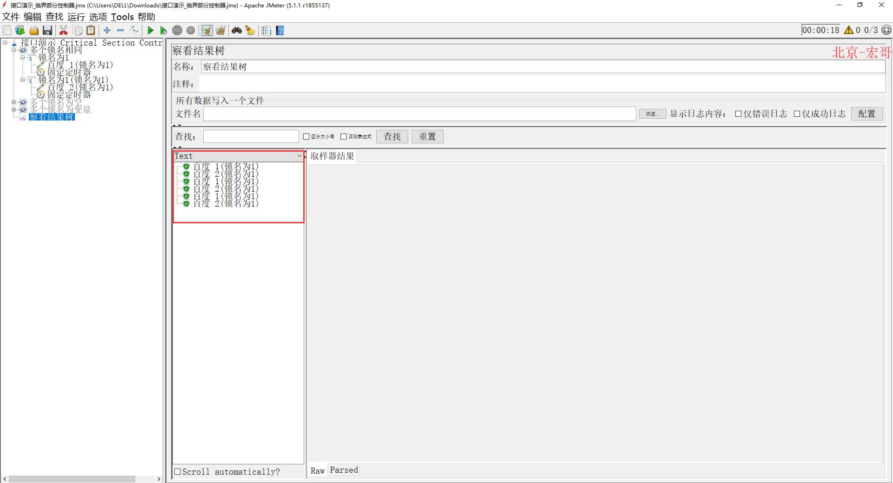Click the horizontal scrollbar of tree panel

tap(72, 479)
